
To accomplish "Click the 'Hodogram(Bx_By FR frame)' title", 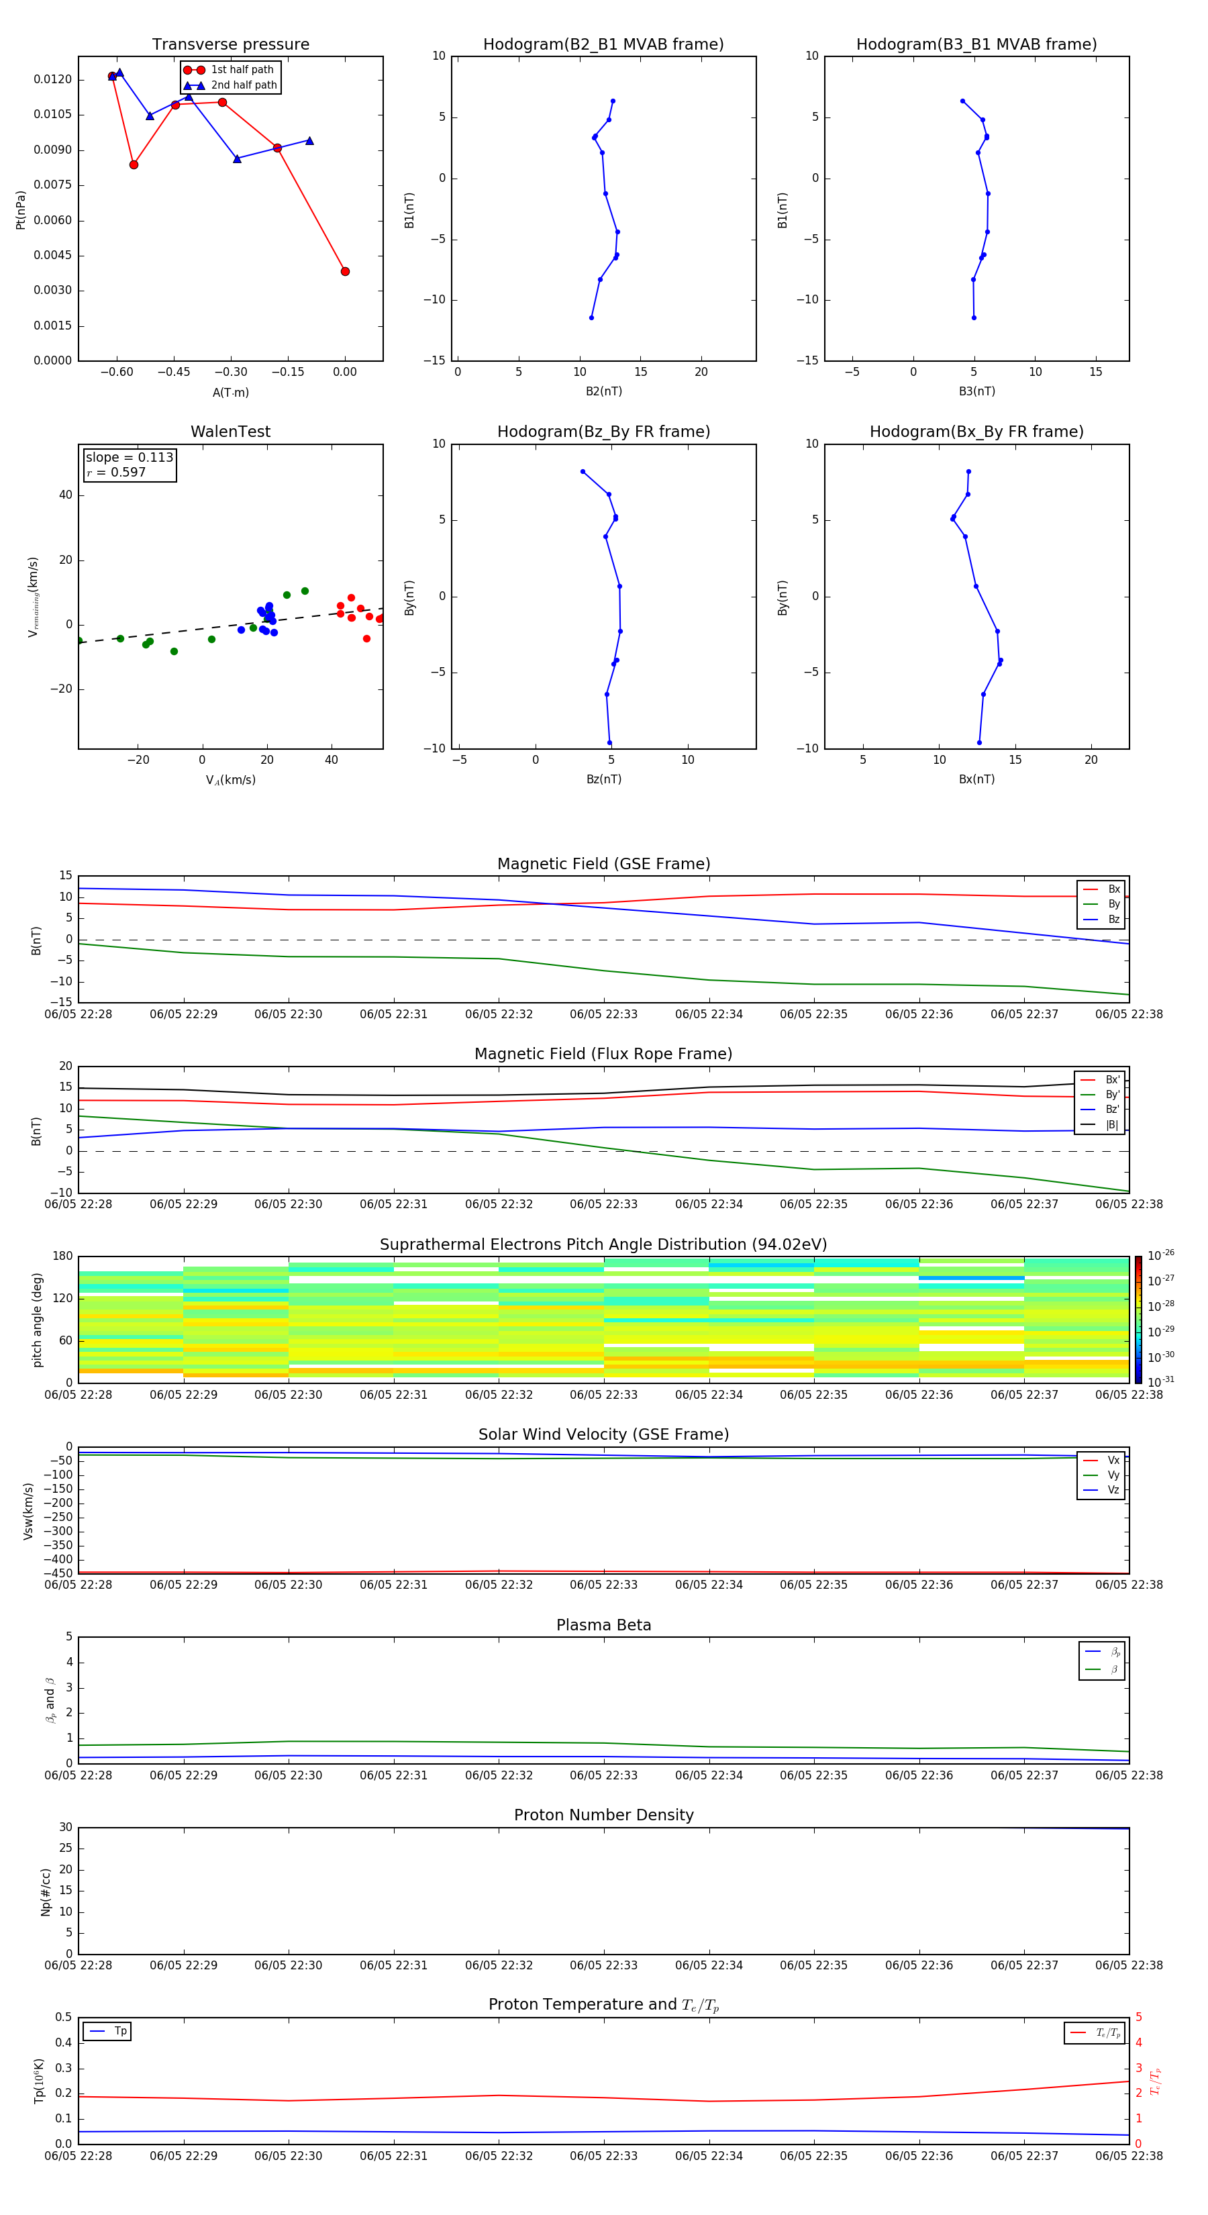I will (976, 432).
